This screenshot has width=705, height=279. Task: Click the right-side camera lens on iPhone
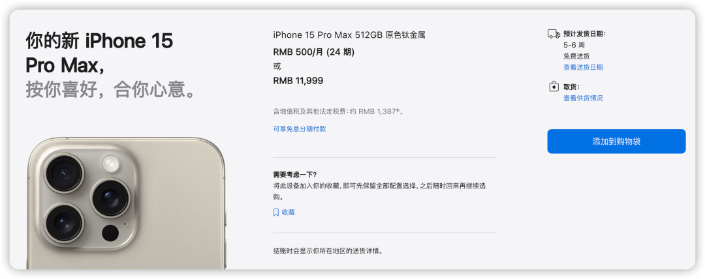[110, 198]
